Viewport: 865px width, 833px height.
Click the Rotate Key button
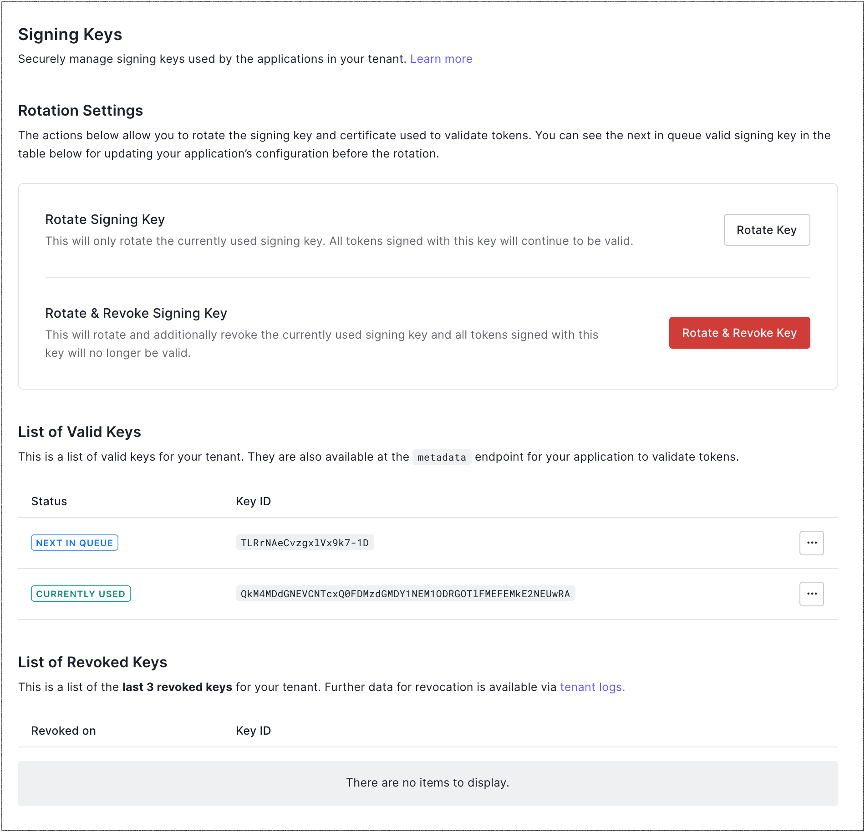(x=766, y=230)
